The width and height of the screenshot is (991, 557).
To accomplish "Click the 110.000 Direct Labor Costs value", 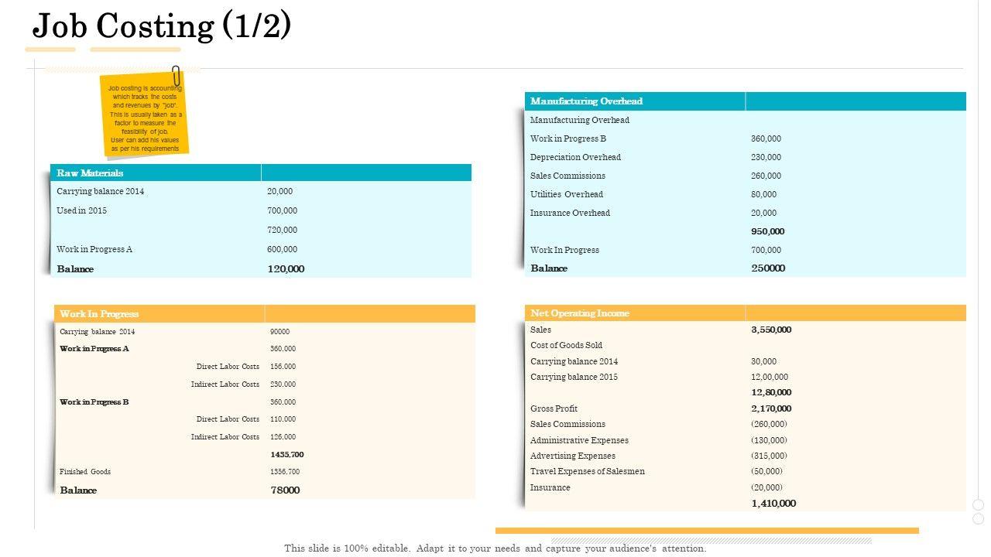I will tap(283, 419).
